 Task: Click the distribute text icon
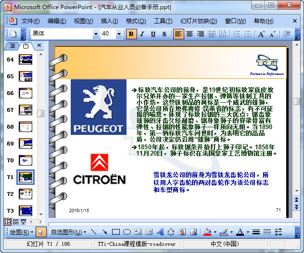click(x=211, y=34)
